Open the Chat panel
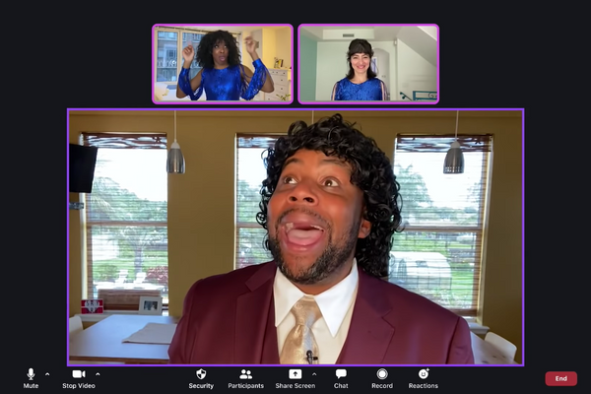 pos(341,378)
